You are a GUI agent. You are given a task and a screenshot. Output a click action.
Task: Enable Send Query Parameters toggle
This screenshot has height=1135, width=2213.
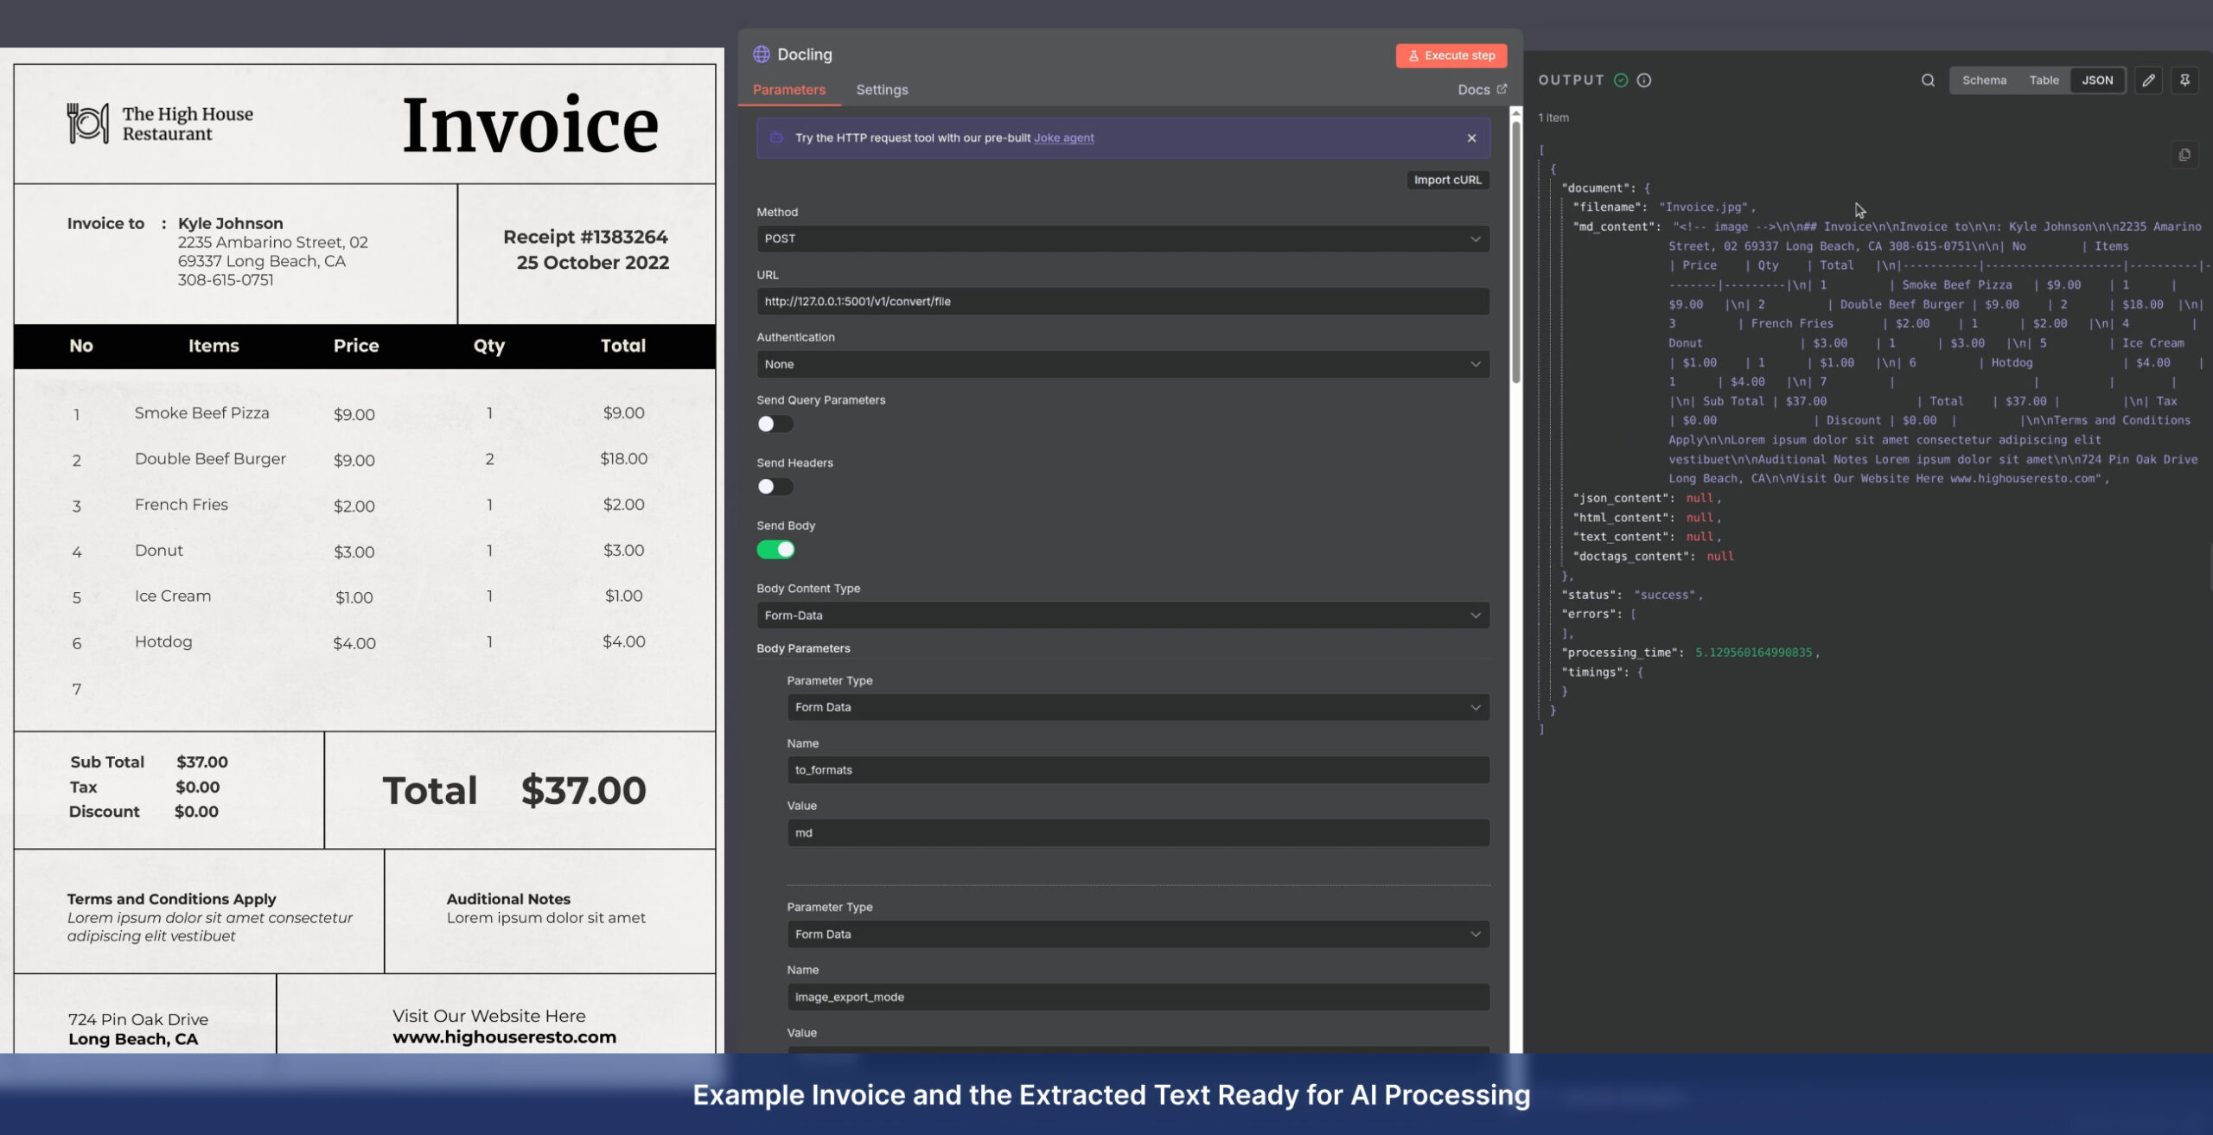click(775, 424)
